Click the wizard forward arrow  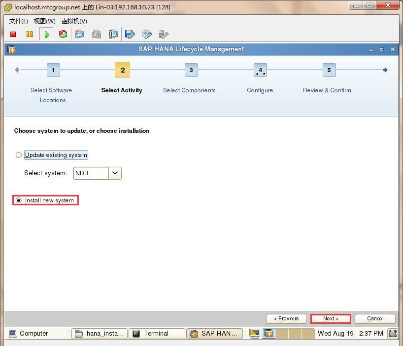(x=385, y=70)
